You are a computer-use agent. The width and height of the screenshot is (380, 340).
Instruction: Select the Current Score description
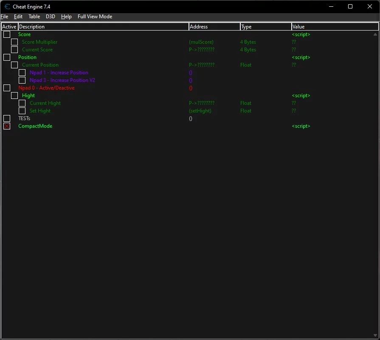tap(37, 50)
